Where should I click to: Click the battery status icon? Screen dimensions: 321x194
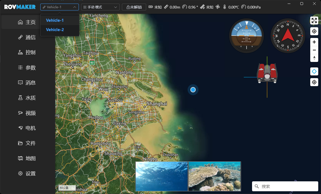coord(151,7)
